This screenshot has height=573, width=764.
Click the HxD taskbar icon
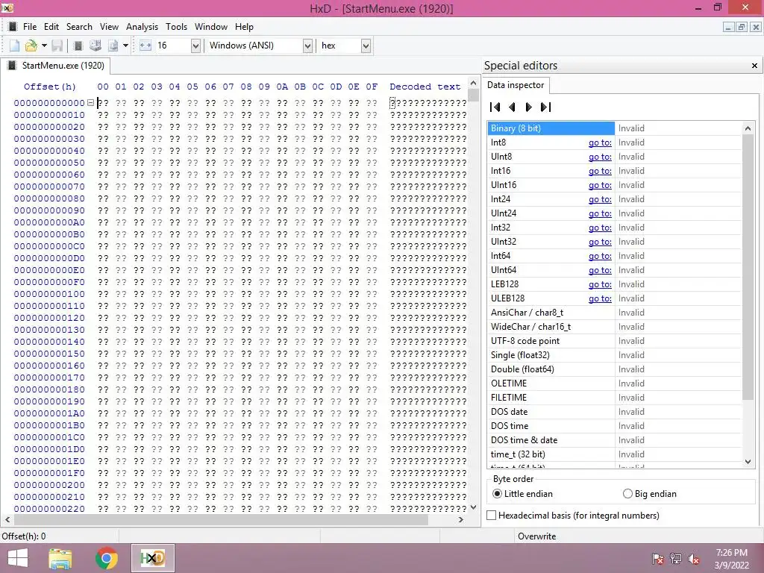(x=152, y=558)
